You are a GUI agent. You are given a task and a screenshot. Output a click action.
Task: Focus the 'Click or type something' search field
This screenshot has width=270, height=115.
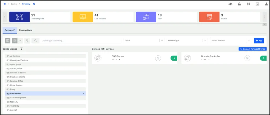click(x=80, y=41)
